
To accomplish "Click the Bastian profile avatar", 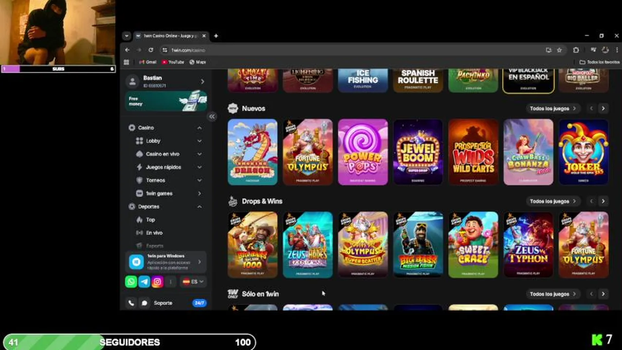I will 132,81.
